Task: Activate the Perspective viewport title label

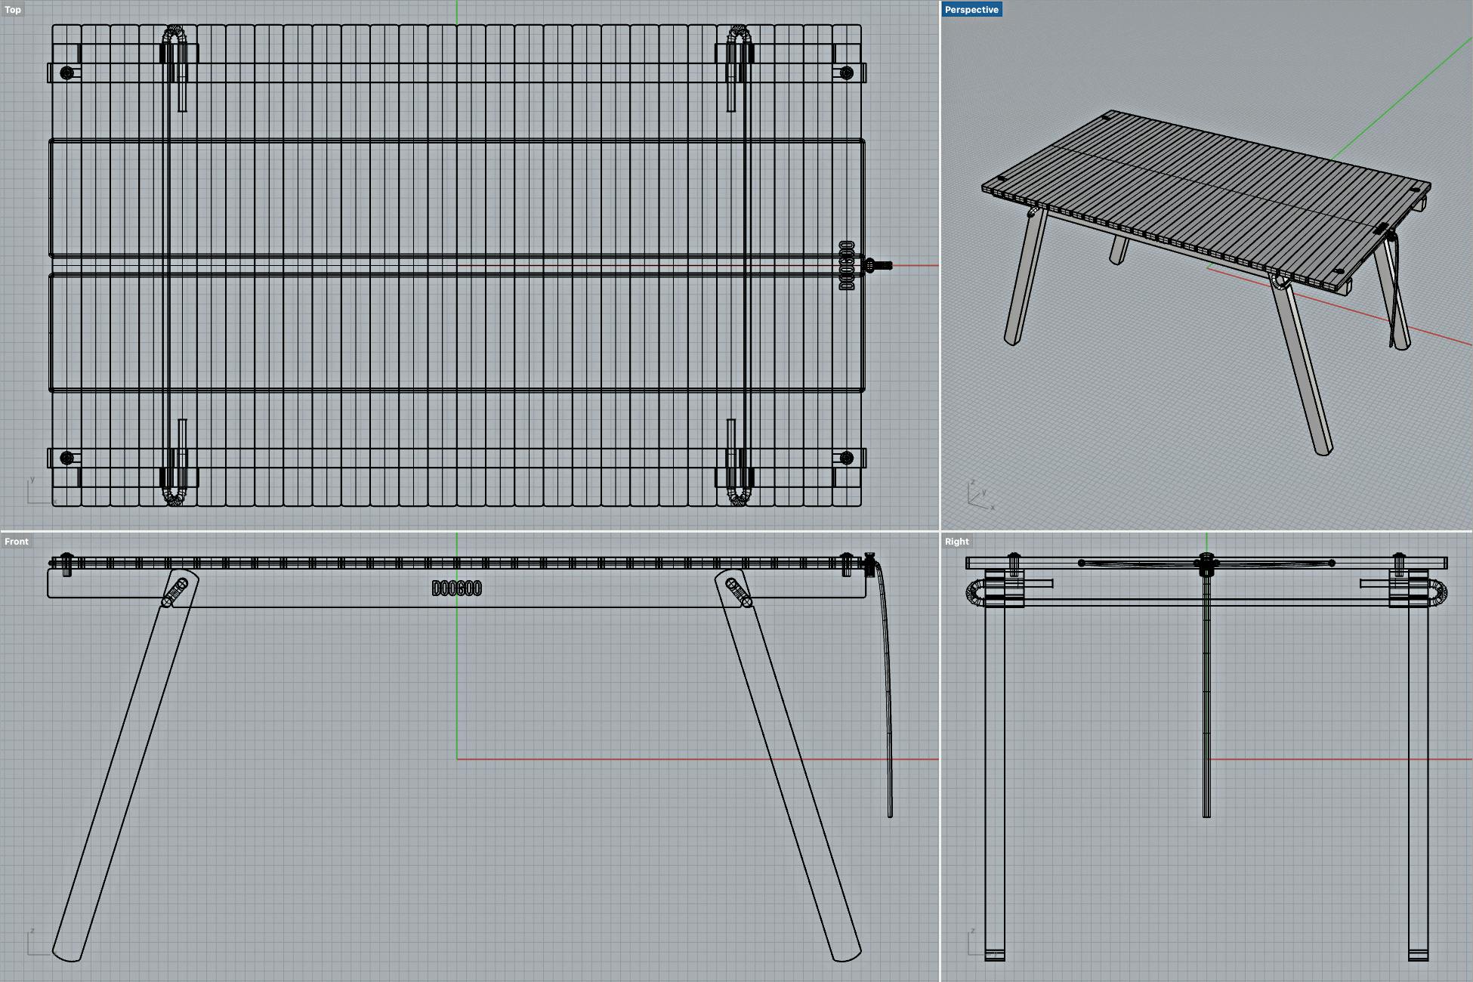Action: tap(971, 10)
